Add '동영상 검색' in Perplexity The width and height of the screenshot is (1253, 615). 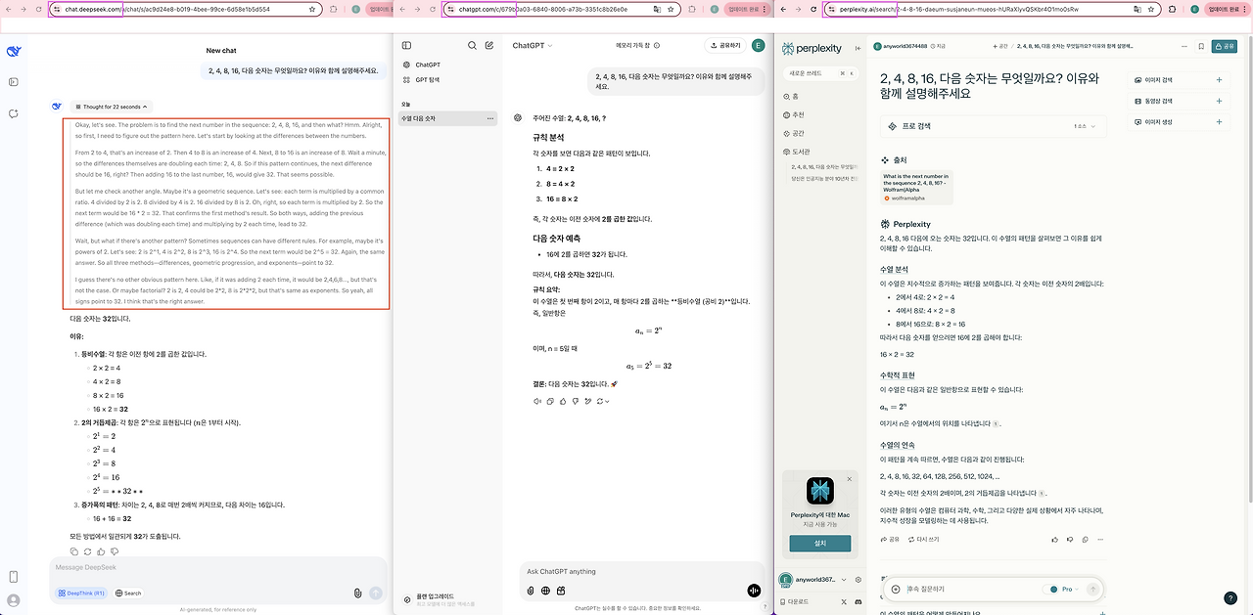(x=1219, y=101)
